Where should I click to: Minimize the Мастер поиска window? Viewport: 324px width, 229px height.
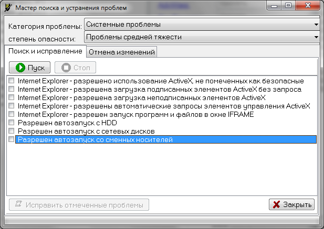pyautogui.click(x=274, y=6)
